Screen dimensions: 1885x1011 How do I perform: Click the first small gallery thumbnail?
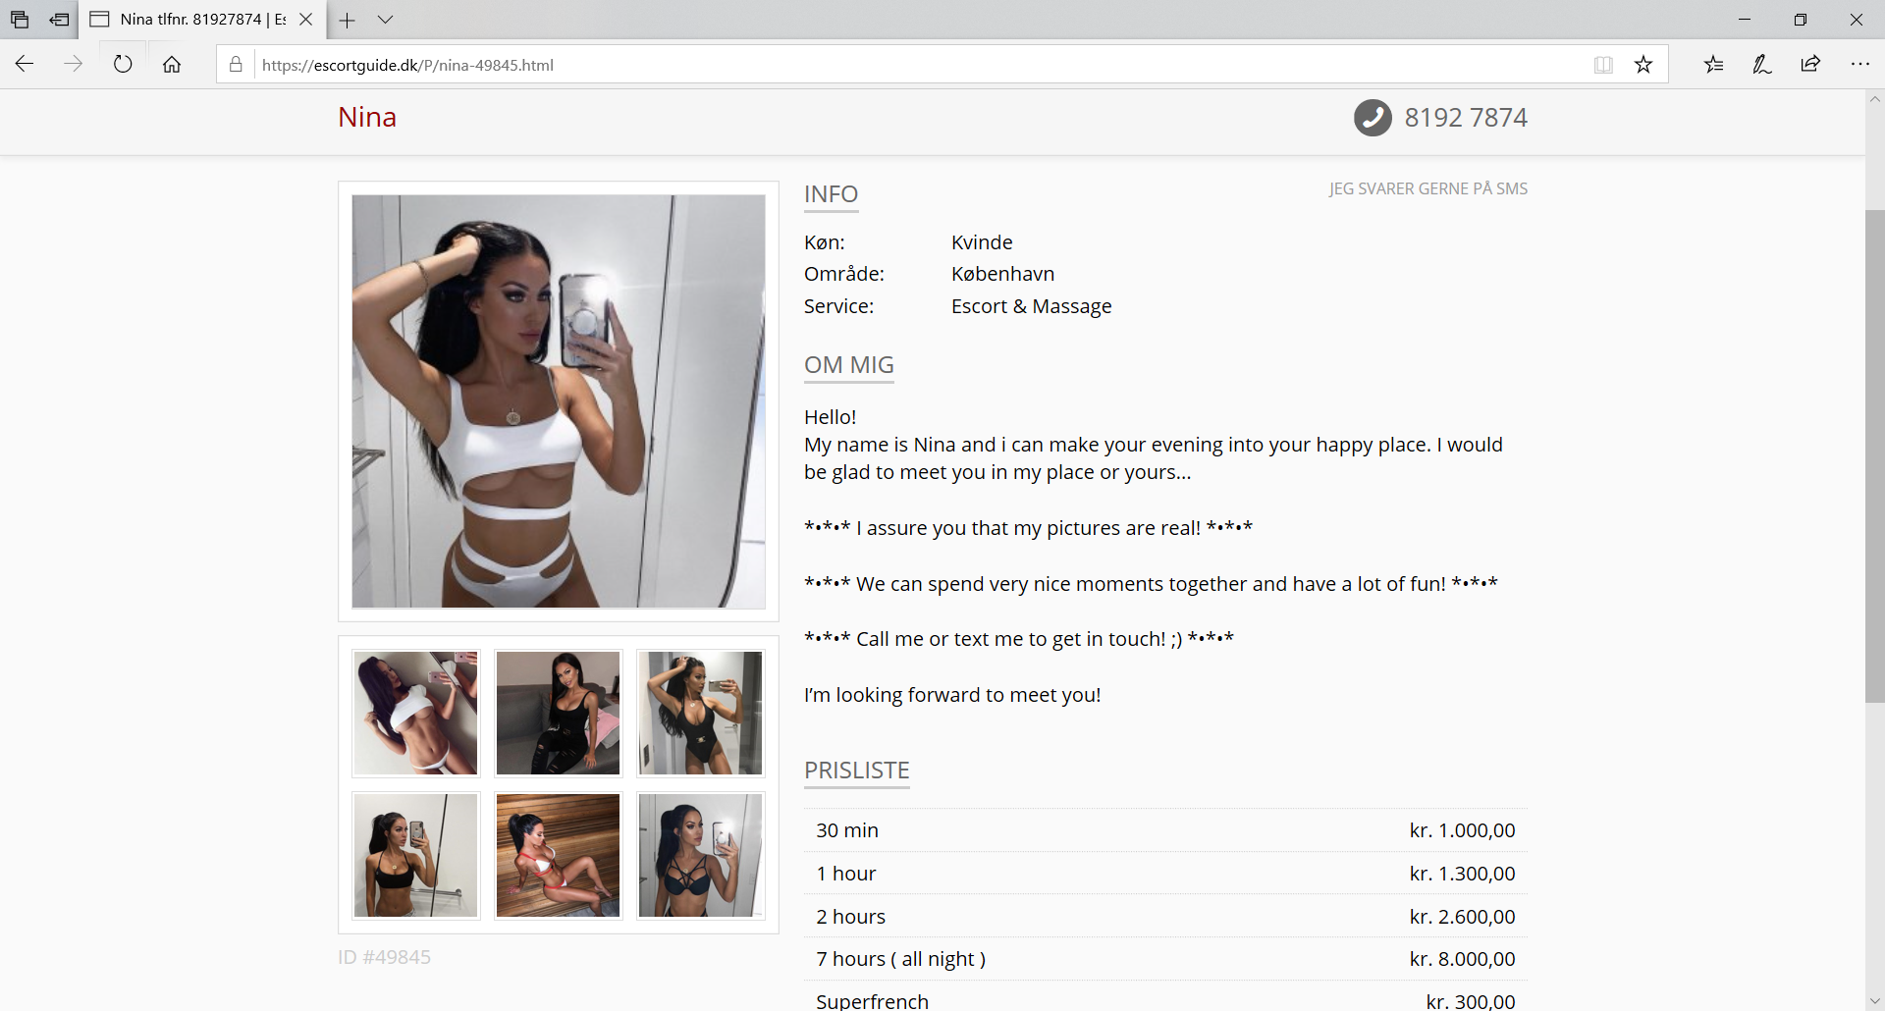(x=416, y=714)
